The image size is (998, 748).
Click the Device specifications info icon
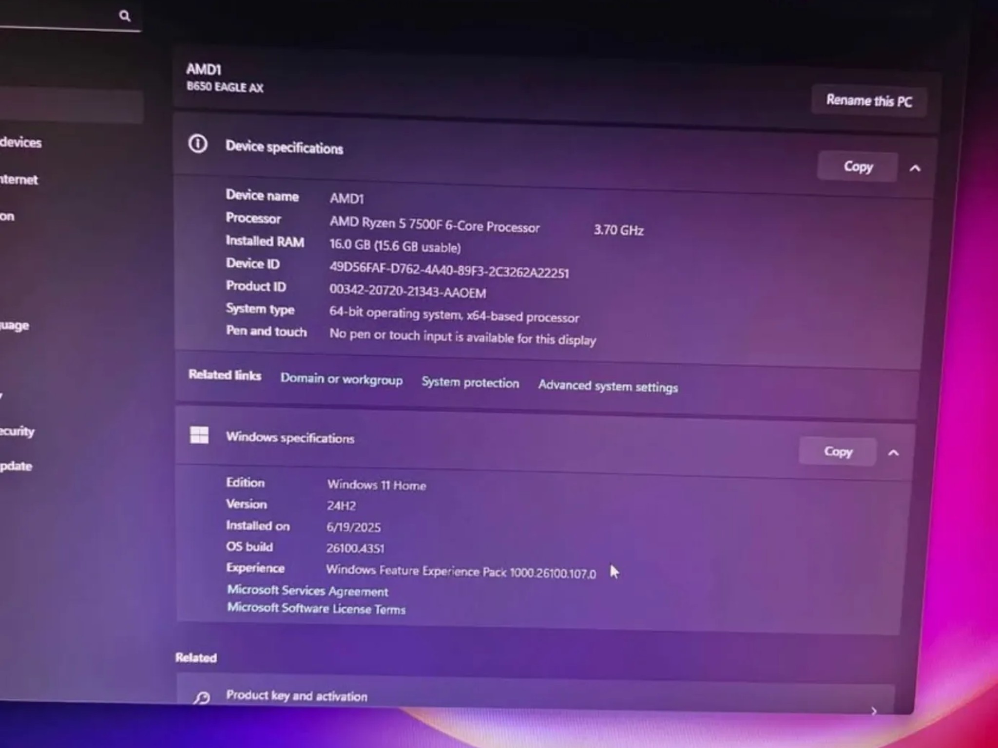[x=198, y=144]
